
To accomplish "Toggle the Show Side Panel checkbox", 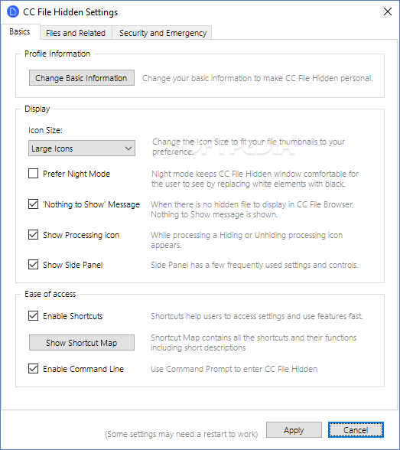I will 33,264.
